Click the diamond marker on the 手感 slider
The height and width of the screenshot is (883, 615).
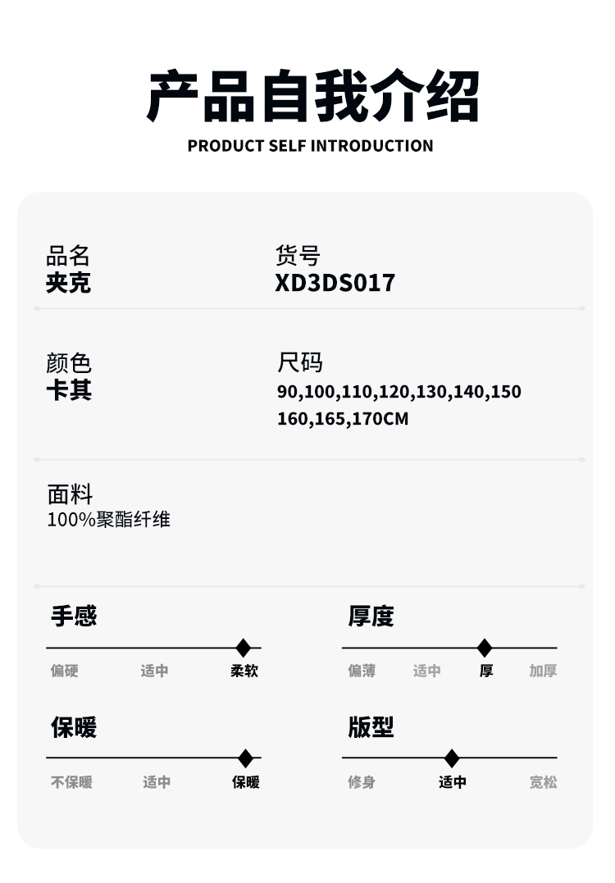coord(243,648)
